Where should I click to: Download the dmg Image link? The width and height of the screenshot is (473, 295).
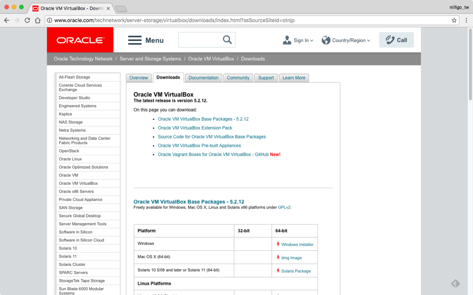[x=291, y=258]
